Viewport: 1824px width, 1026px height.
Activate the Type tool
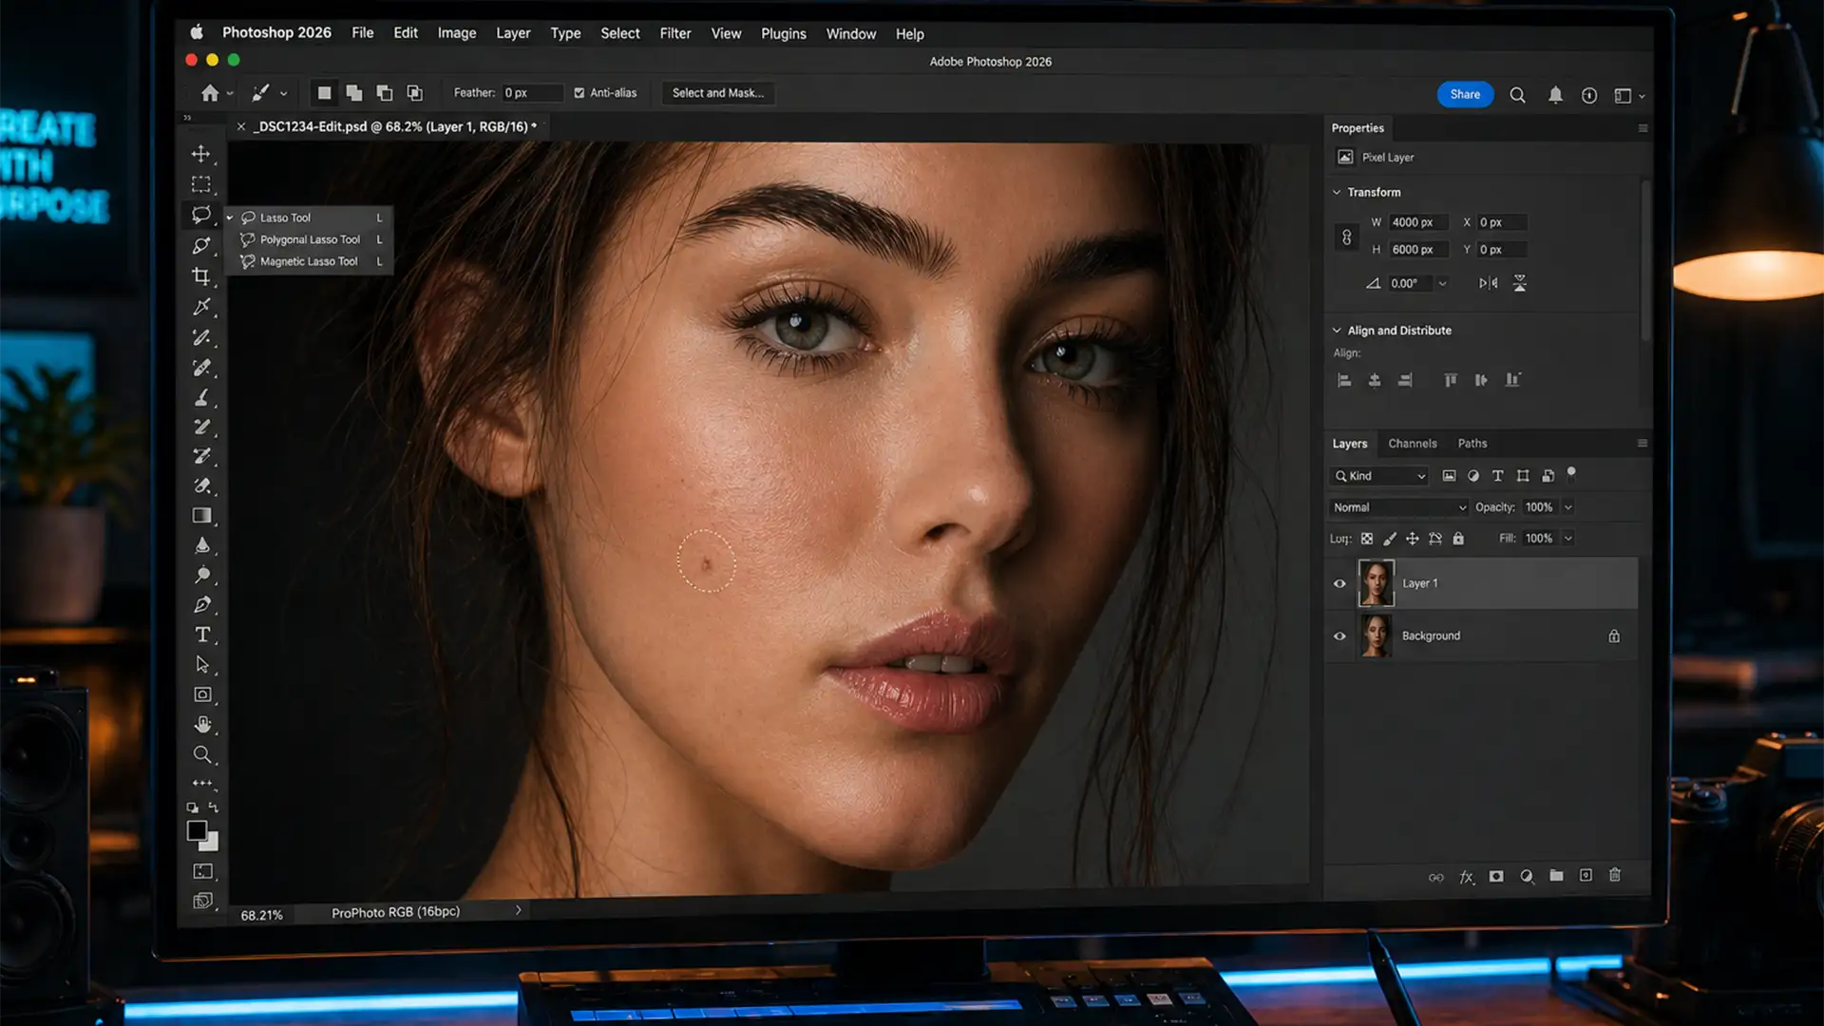pyautogui.click(x=201, y=633)
